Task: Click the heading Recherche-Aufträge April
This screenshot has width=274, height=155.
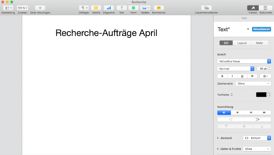Action: pyautogui.click(x=106, y=33)
